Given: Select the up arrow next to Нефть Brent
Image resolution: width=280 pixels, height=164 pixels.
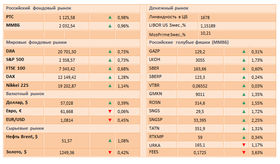Looking at the screenshot, I should click(x=110, y=141).
